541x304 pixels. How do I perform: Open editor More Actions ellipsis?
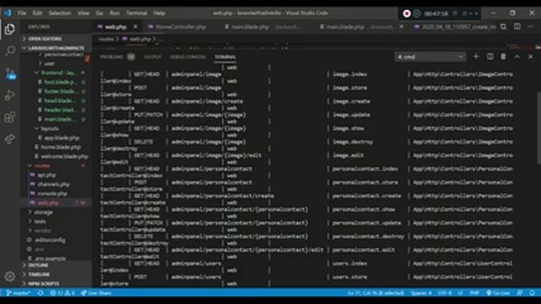click(531, 26)
